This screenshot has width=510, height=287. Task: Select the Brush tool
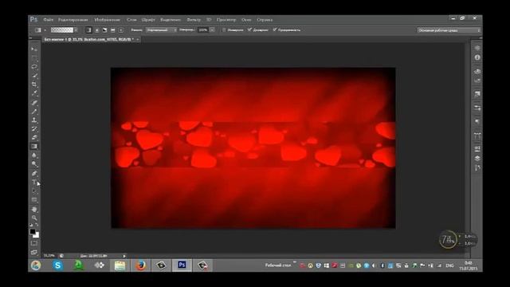click(x=34, y=112)
